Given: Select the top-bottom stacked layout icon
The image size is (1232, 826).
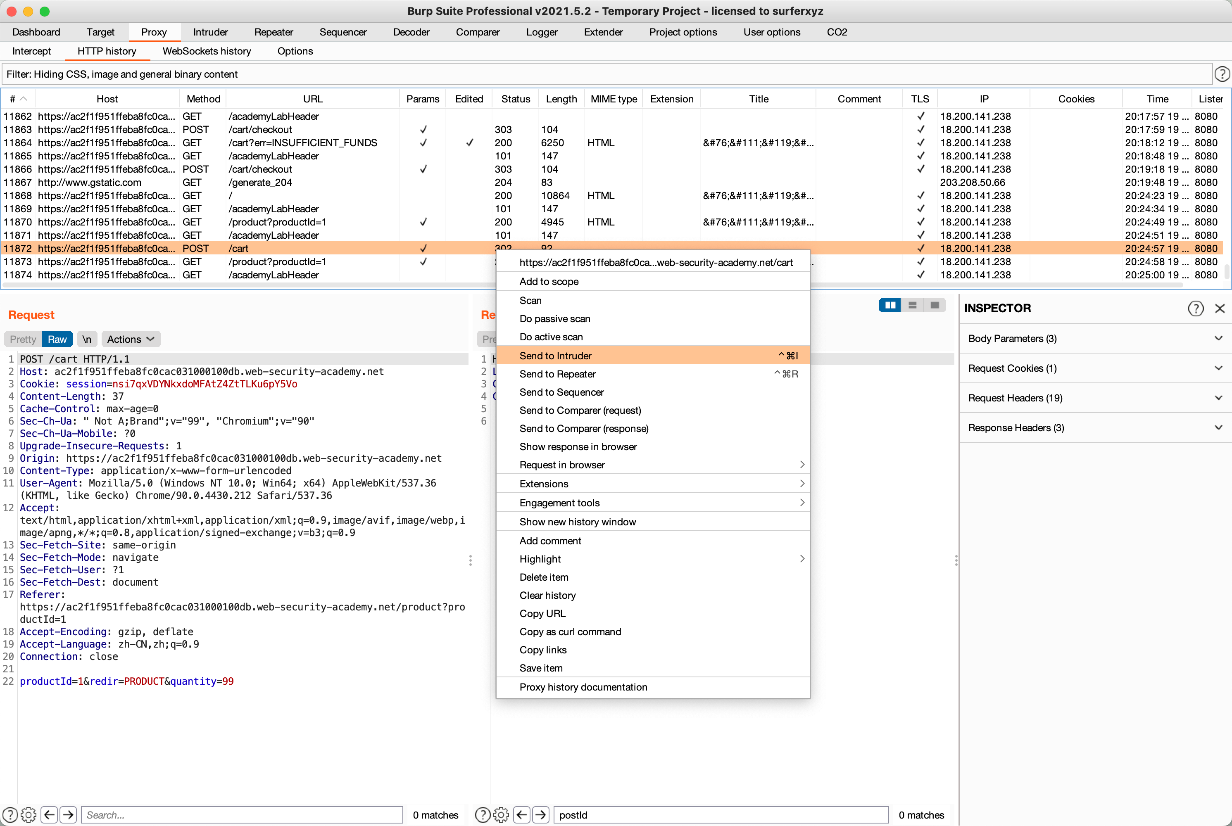Looking at the screenshot, I should (912, 305).
